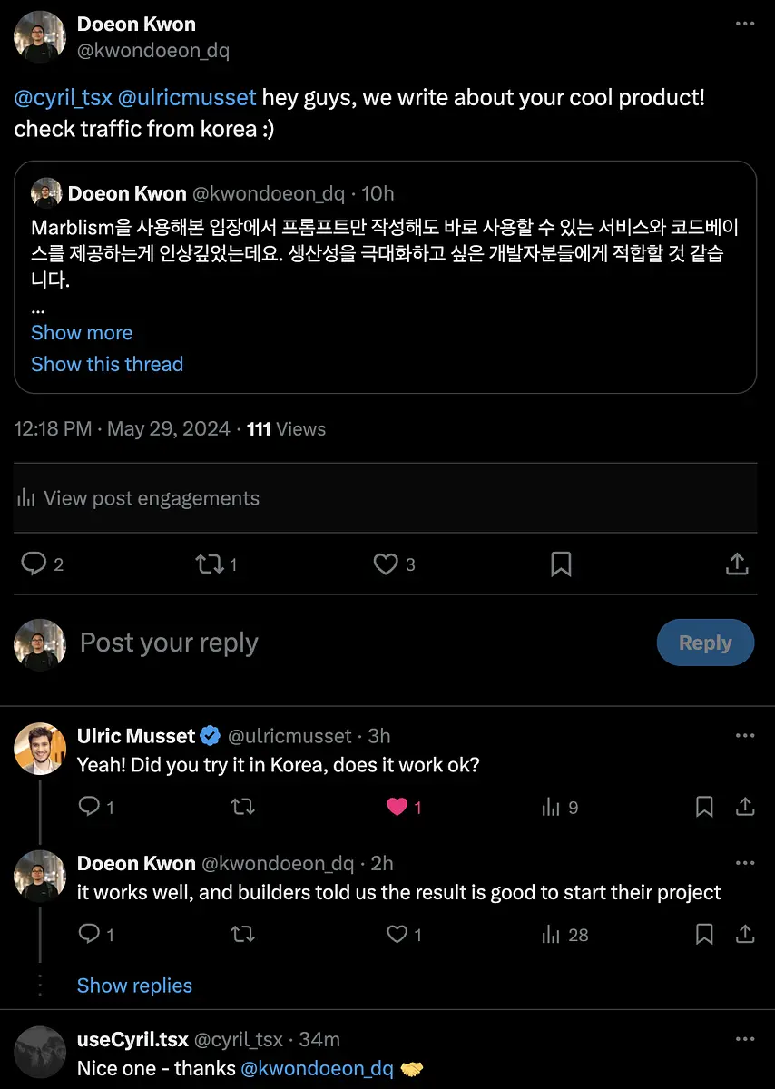
Task: Share Ulric Musset's reply
Action: pyautogui.click(x=744, y=806)
